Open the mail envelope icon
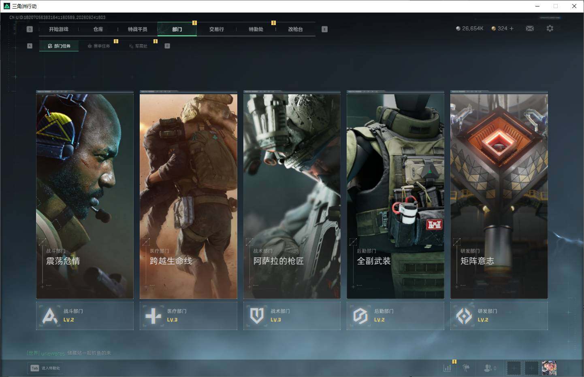The image size is (584, 377). pyautogui.click(x=530, y=28)
